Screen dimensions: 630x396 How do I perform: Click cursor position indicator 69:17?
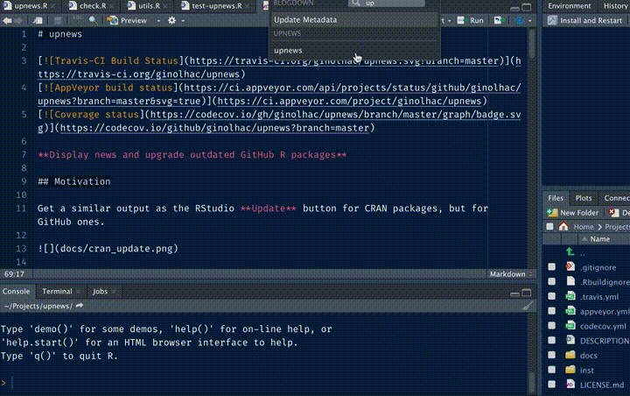(x=14, y=274)
